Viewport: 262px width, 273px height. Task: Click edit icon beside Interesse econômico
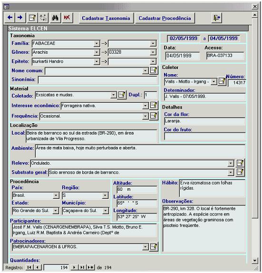pos(154,105)
